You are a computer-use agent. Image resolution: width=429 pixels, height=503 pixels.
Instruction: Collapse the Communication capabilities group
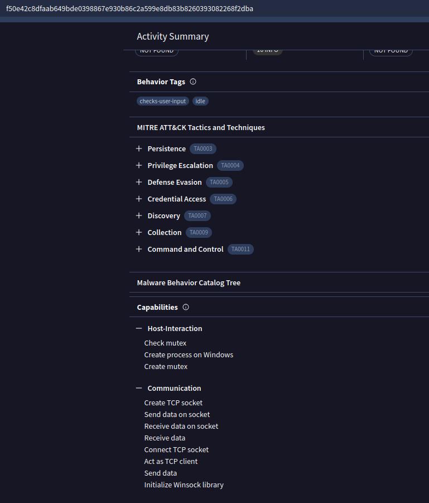point(139,388)
